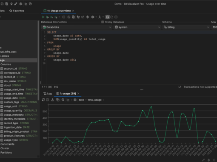217x162 pixels.
Task: Open chart settings via the gear icon above the chart
Action: (75, 100)
